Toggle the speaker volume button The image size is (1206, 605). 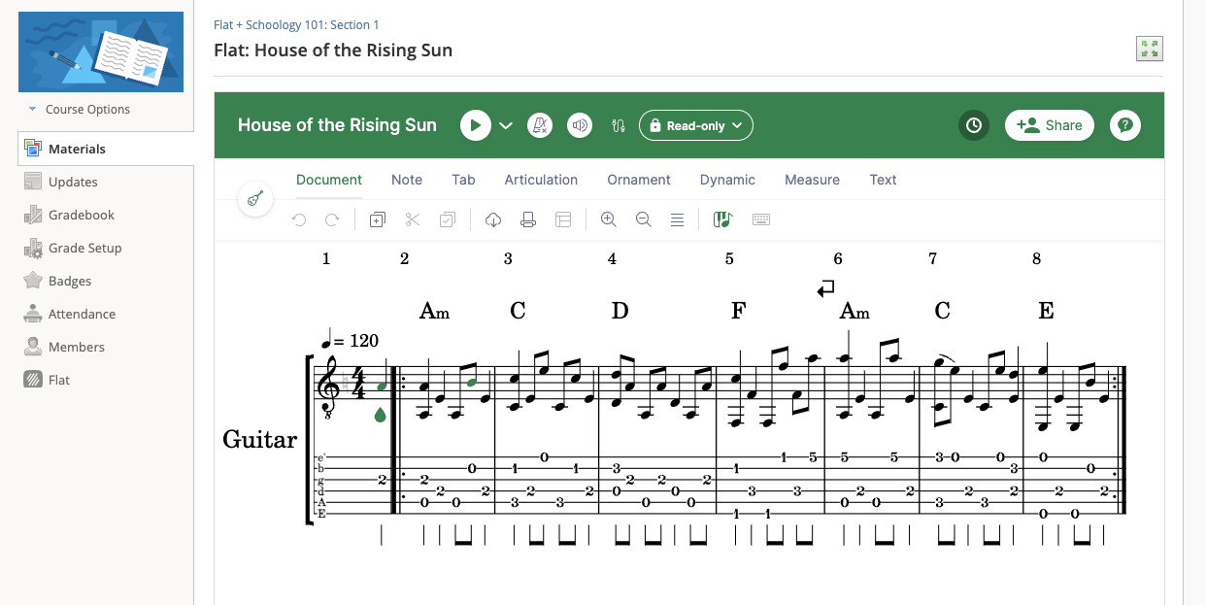[580, 125]
